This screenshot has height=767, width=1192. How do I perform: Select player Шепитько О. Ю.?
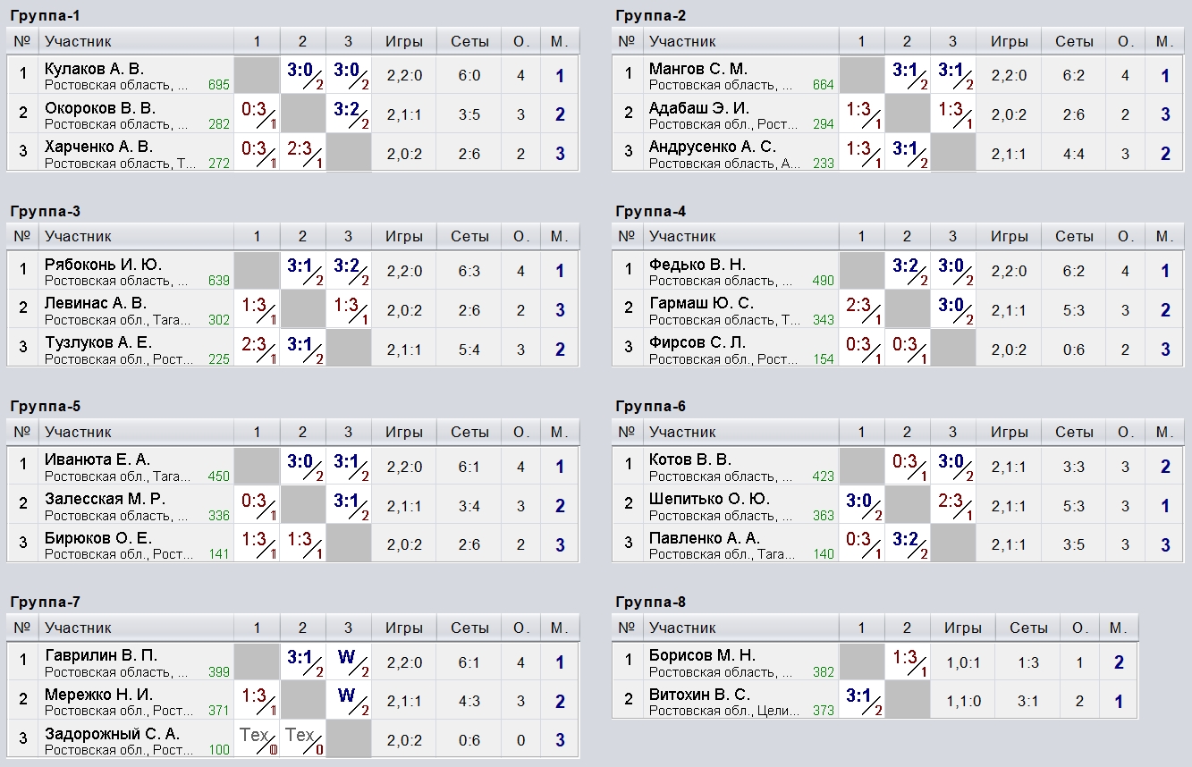pyautogui.click(x=709, y=499)
